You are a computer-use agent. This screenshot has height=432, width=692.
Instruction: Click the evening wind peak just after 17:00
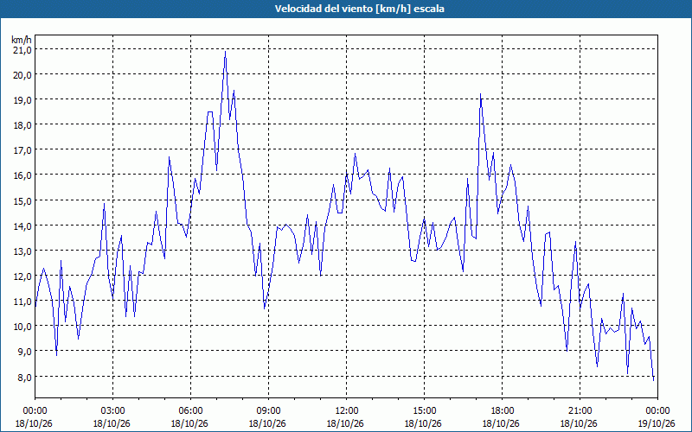pos(481,94)
